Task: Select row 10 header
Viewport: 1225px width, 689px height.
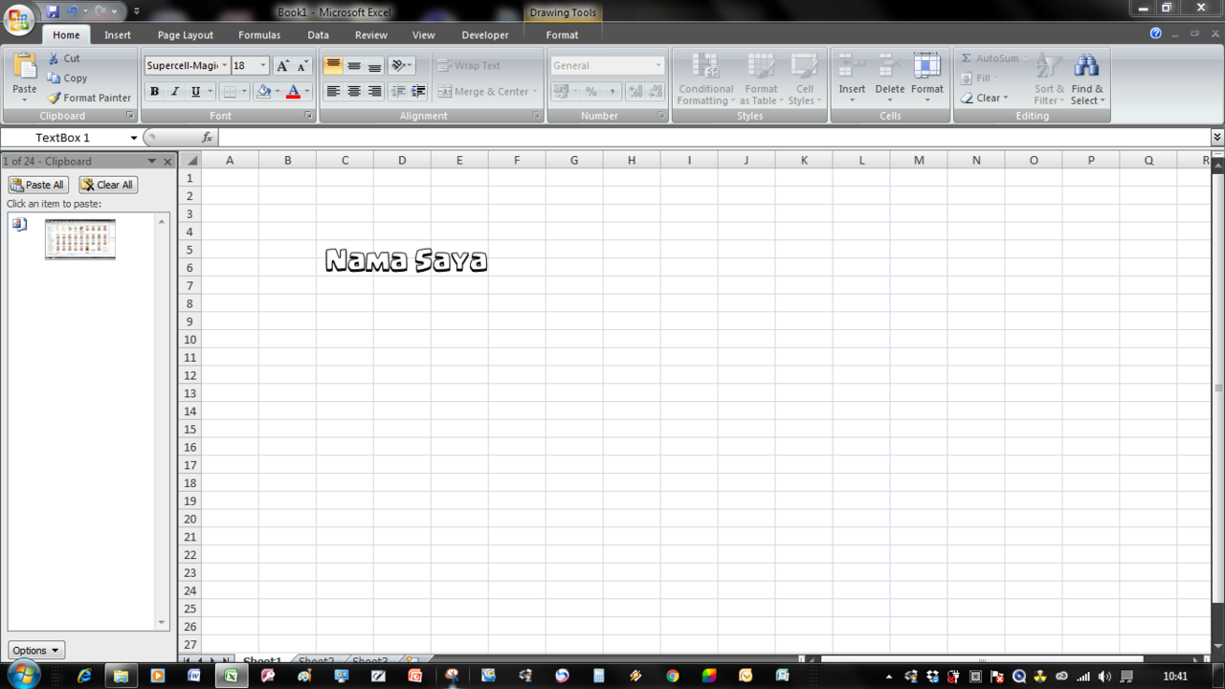Action: coord(189,340)
